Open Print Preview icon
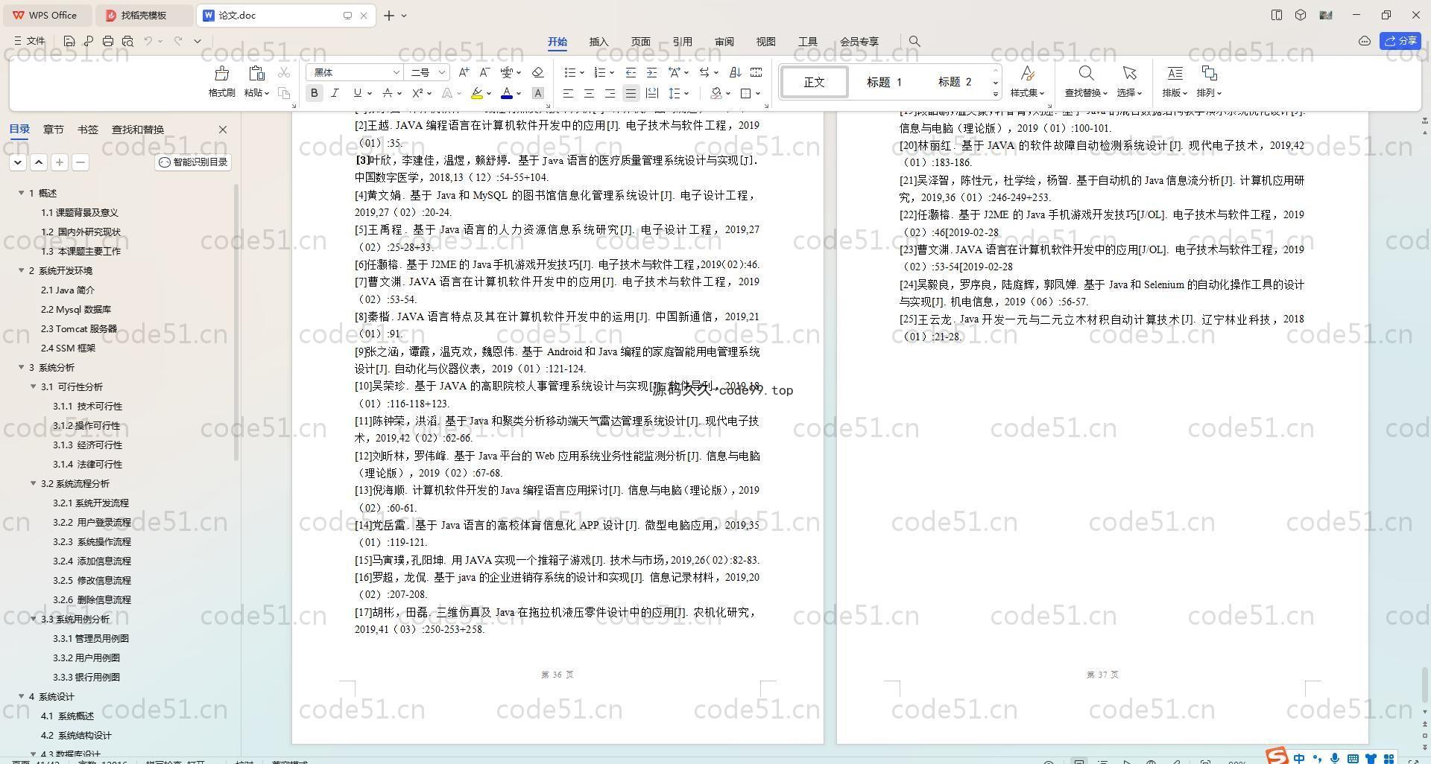Viewport: 1431px width, 764px height. point(127,41)
